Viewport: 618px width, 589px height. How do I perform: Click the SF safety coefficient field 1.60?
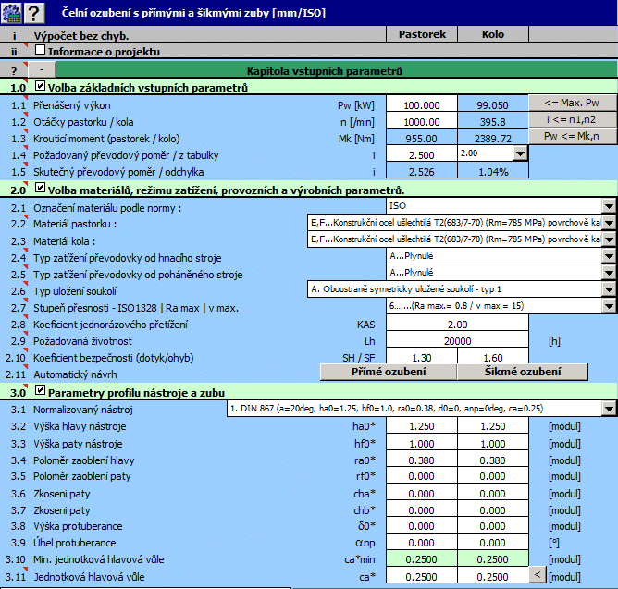click(493, 357)
